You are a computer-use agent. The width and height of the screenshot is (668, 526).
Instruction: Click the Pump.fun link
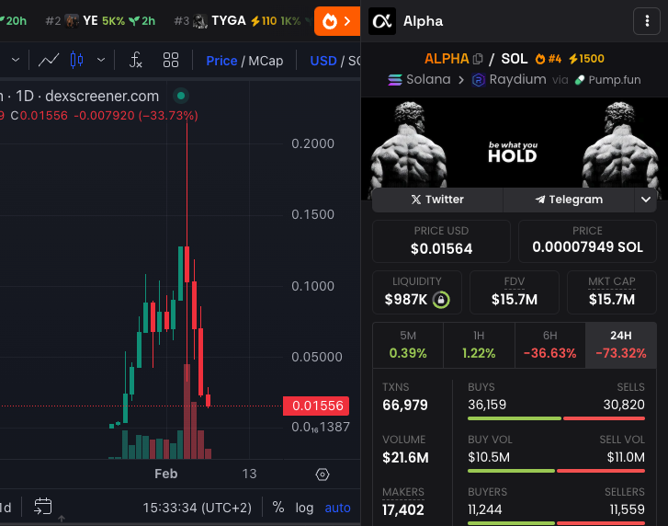coord(607,80)
